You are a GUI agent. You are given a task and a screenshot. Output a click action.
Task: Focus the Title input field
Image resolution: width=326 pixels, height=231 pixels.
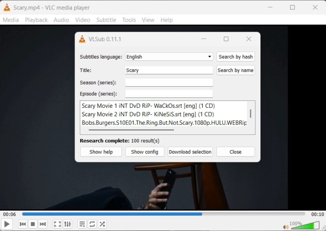[169, 70]
